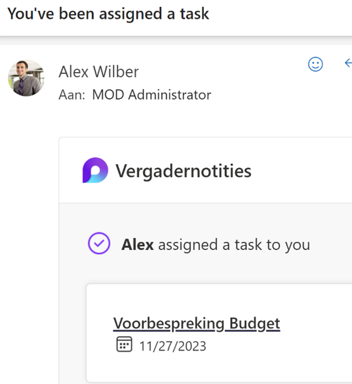Click the word 'Voorbespreking' in task title
Screen dimensions: 352x384
tap(169, 324)
